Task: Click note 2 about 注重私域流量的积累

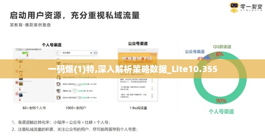Action: click(x=75, y=129)
